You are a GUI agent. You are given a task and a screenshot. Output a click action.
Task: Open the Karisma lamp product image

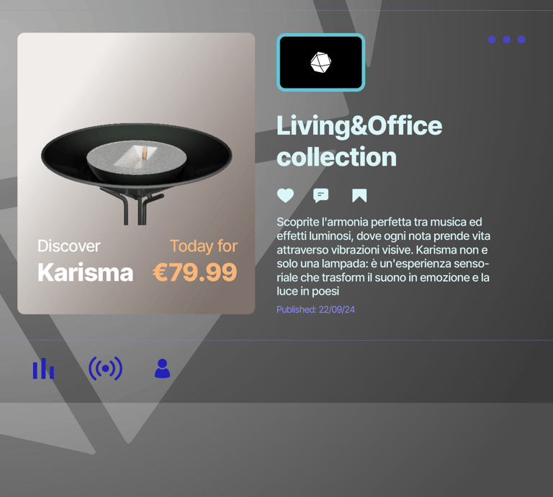(137, 174)
